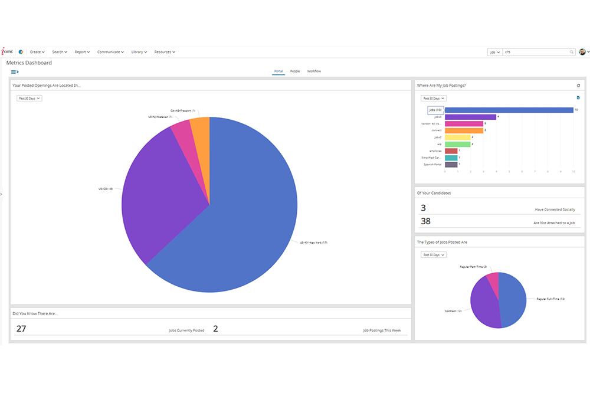Open the user profile avatar menu

coord(583,52)
